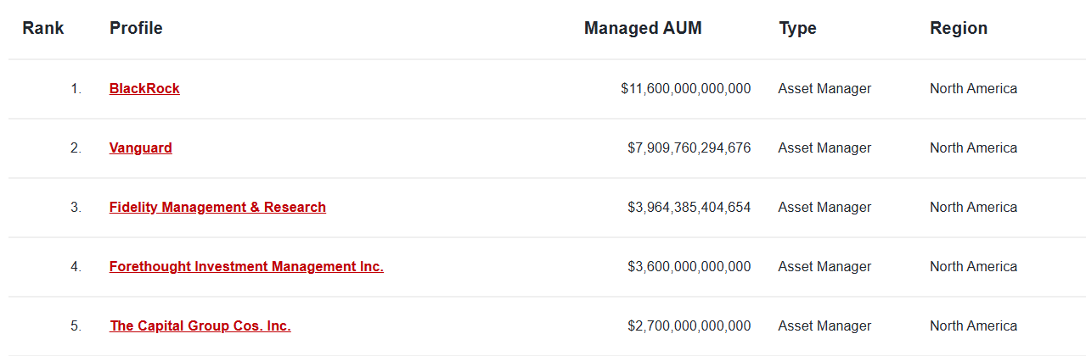Image resolution: width=1086 pixels, height=356 pixels.
Task: Click the Type column header
Action: [x=797, y=28]
